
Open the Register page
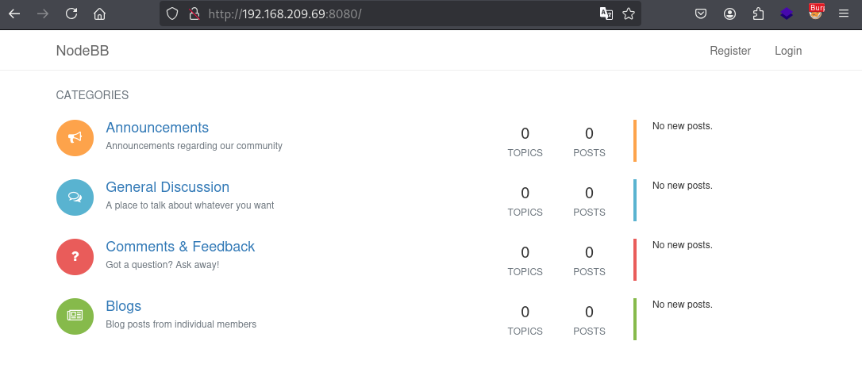point(730,51)
